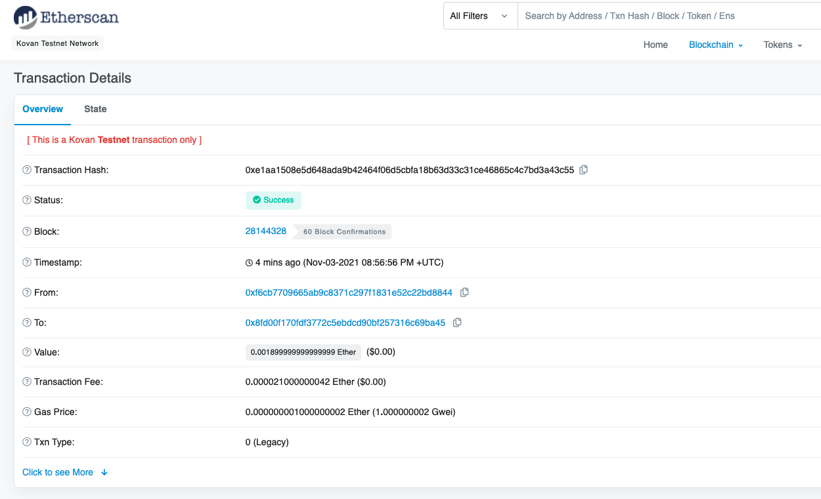
Task: Expand the Blockchain menu
Action: tap(716, 45)
